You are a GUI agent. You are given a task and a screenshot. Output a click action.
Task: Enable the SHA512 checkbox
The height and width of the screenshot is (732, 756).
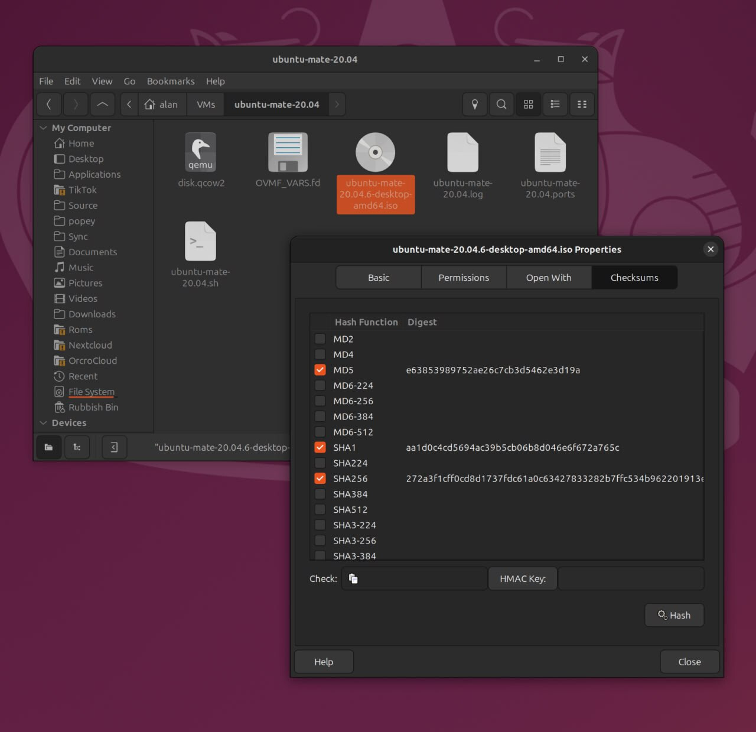coord(320,509)
